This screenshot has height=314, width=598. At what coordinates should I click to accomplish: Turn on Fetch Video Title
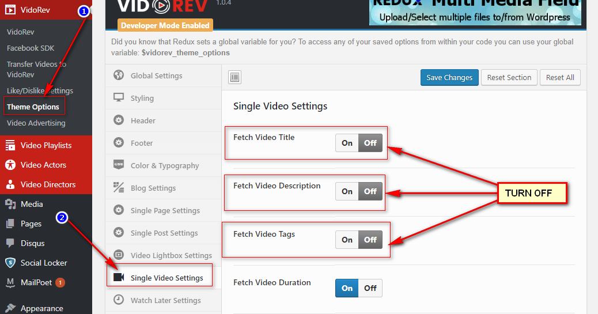click(347, 143)
